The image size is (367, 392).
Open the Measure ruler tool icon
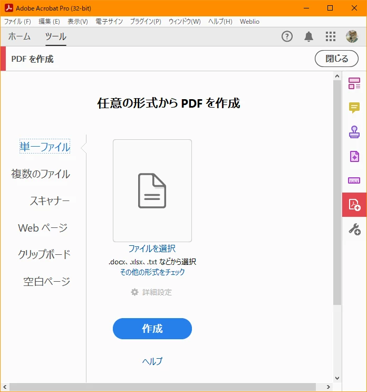pos(354,180)
